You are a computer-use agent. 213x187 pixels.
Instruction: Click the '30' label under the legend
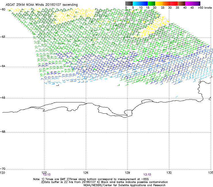(x=170, y=8)
